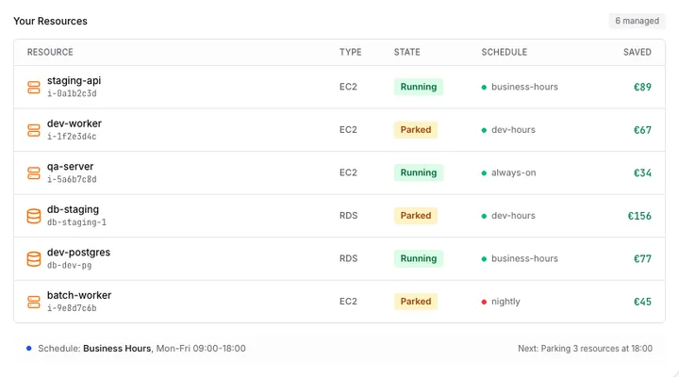The width and height of the screenshot is (679, 377).
Task: Click the Business Hours schedule text
Action: click(x=117, y=349)
